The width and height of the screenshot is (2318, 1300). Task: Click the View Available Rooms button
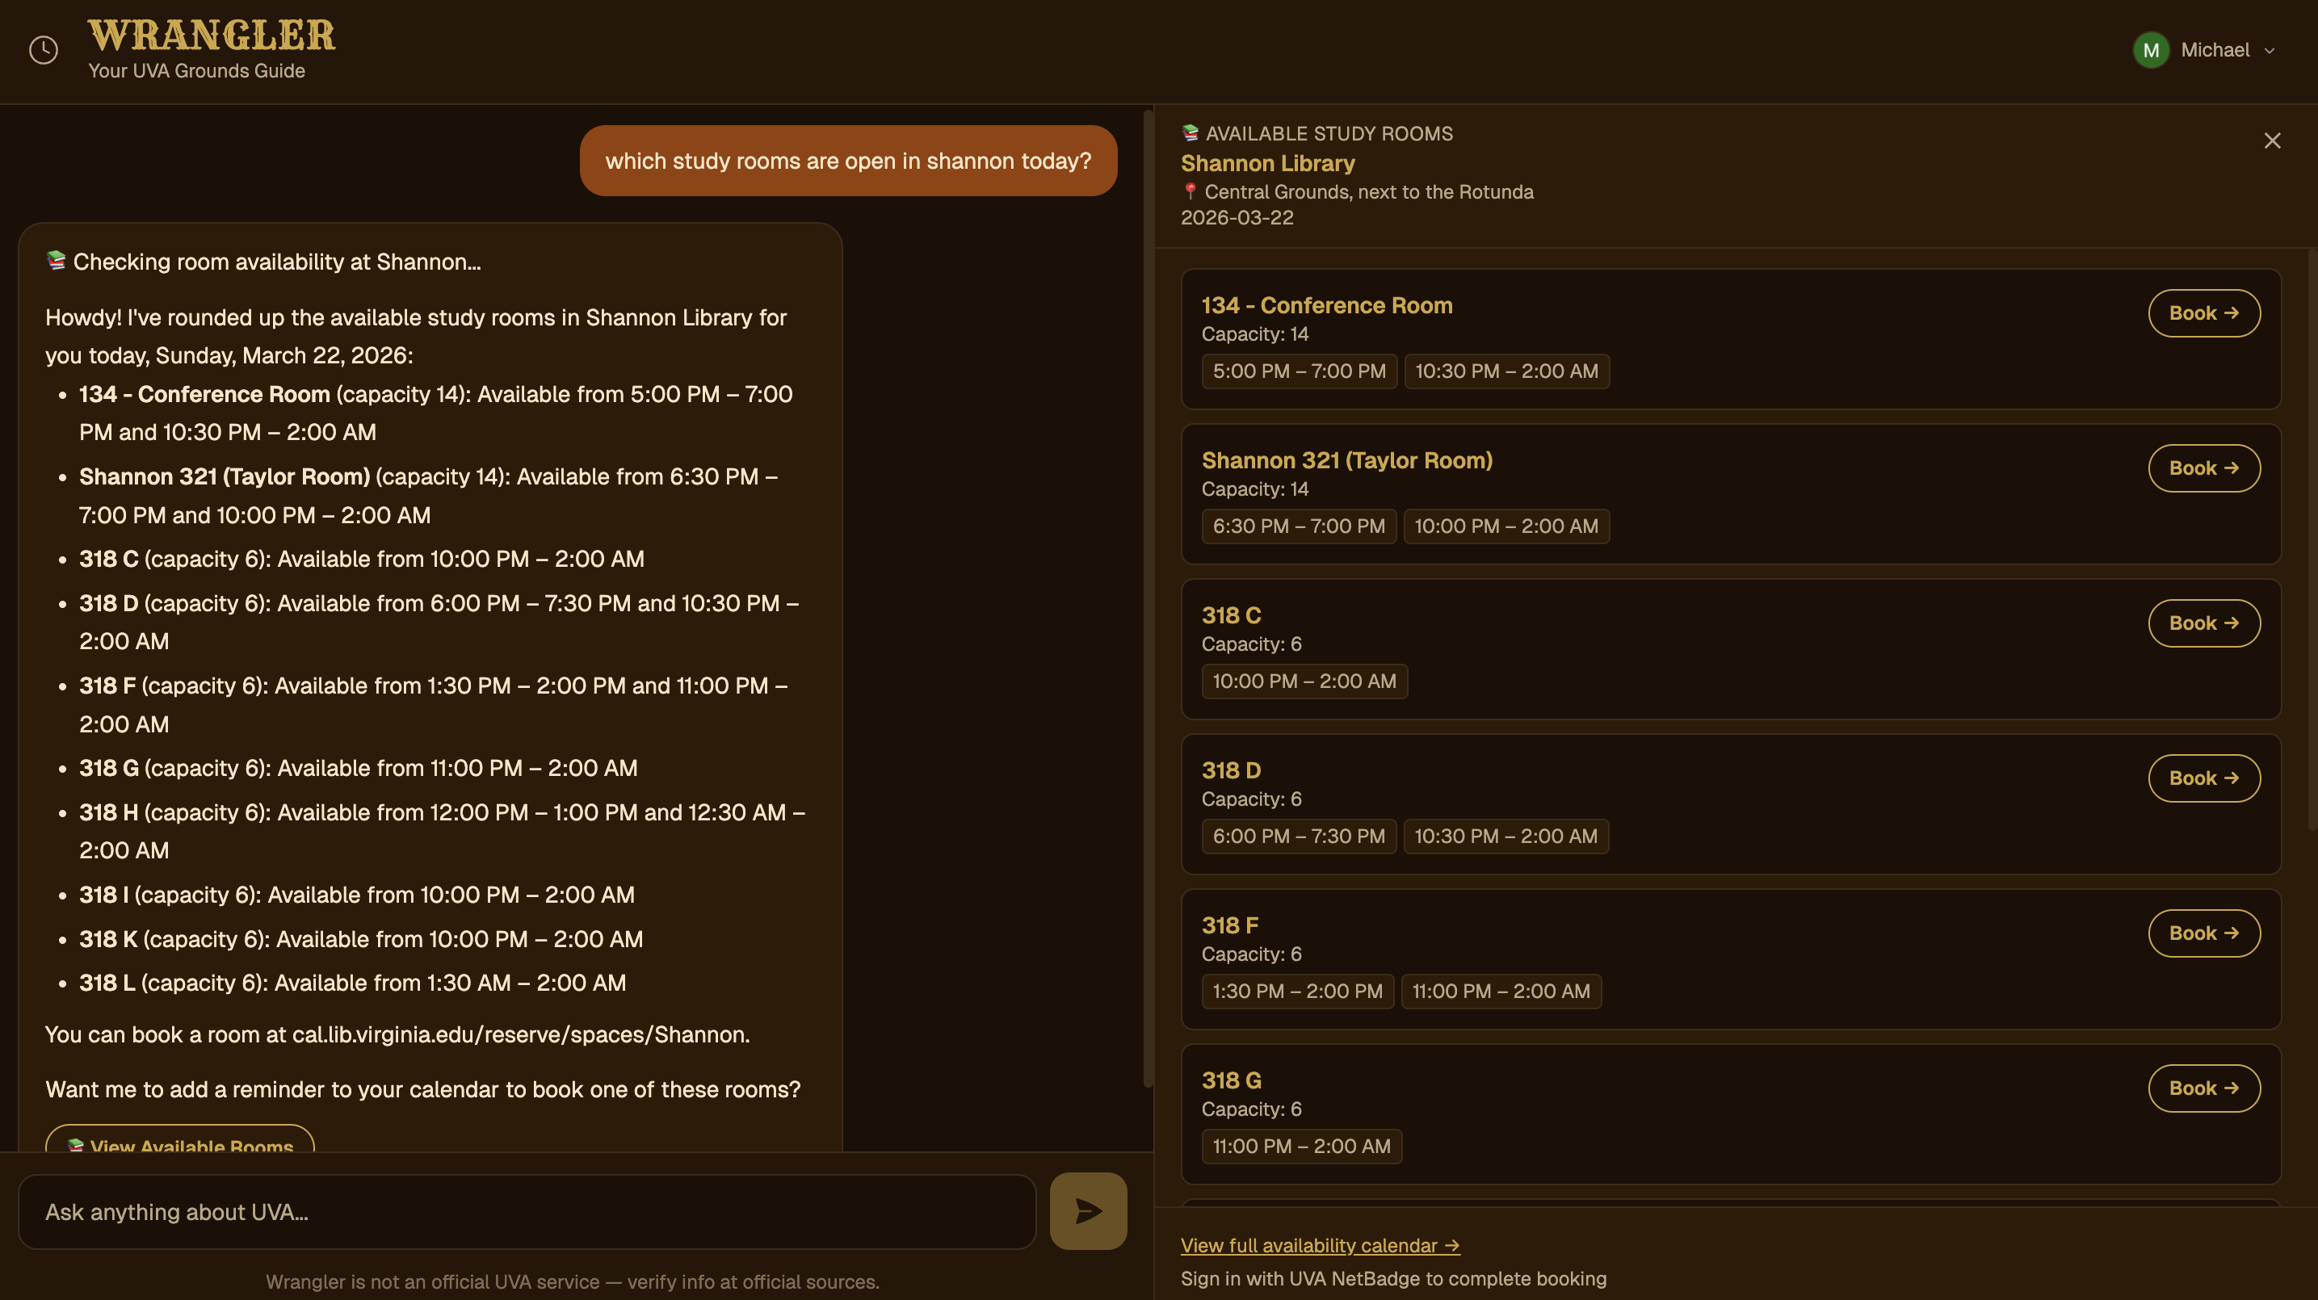180,1143
